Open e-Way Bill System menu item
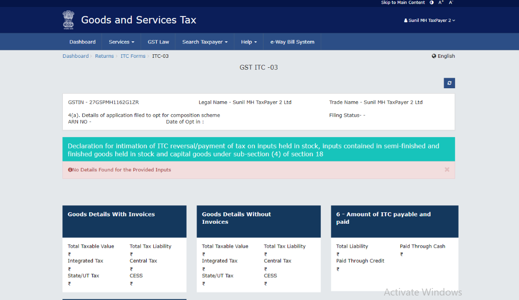The width and height of the screenshot is (519, 300). [292, 42]
